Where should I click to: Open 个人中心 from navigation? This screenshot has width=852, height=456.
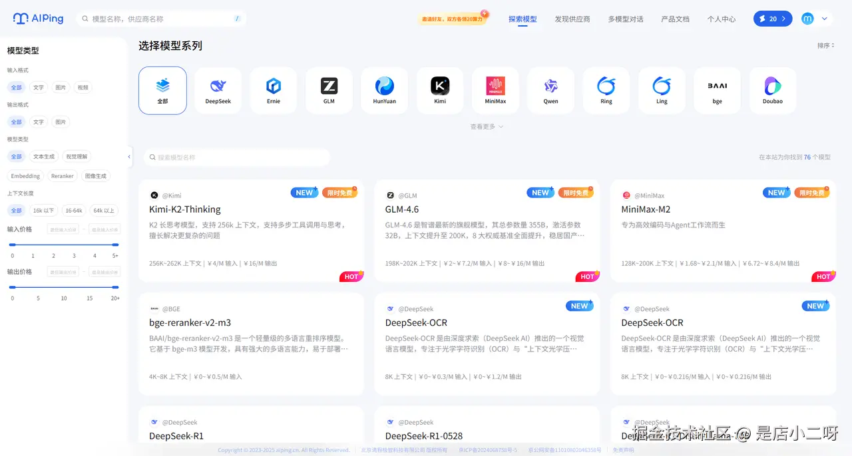coord(722,19)
